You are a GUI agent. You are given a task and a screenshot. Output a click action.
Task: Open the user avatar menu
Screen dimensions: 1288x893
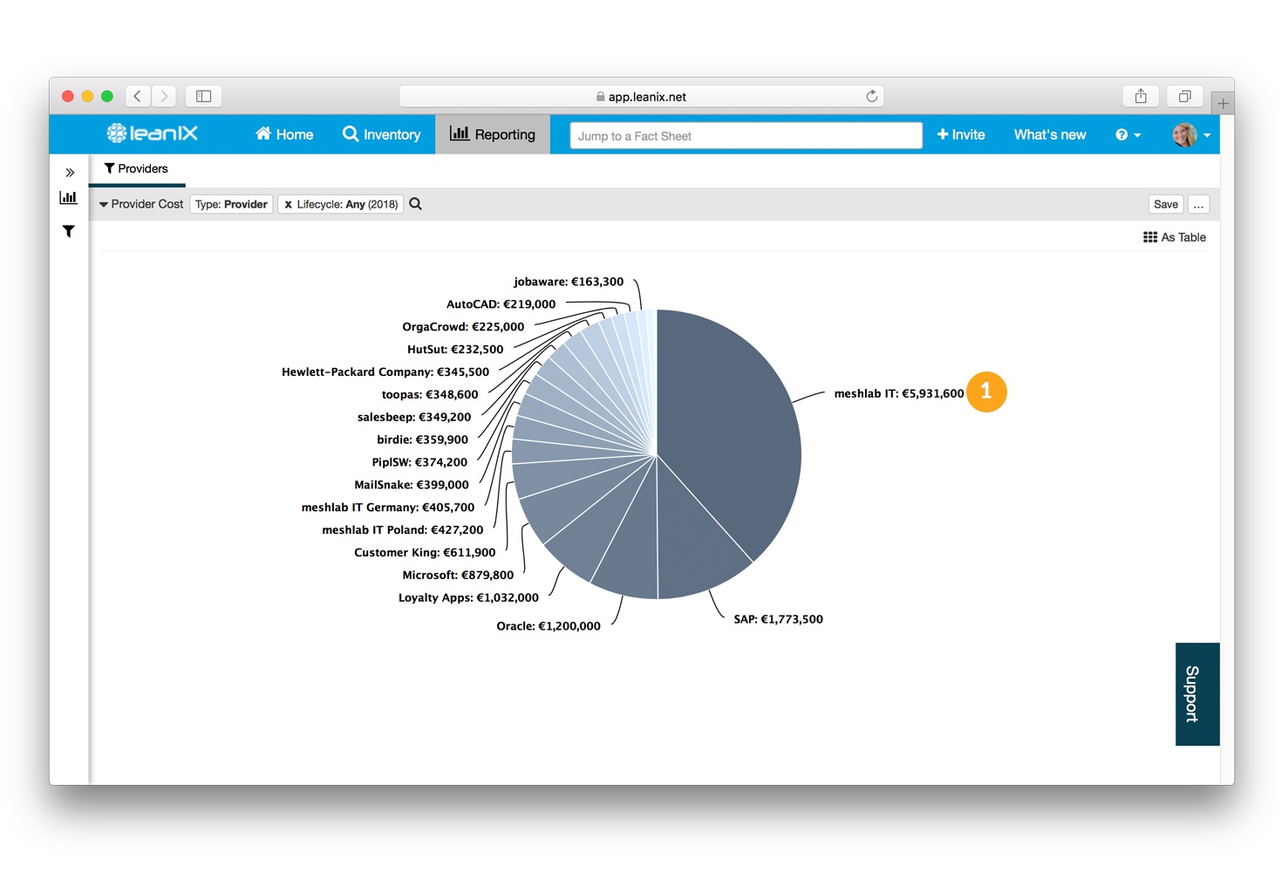(1191, 135)
